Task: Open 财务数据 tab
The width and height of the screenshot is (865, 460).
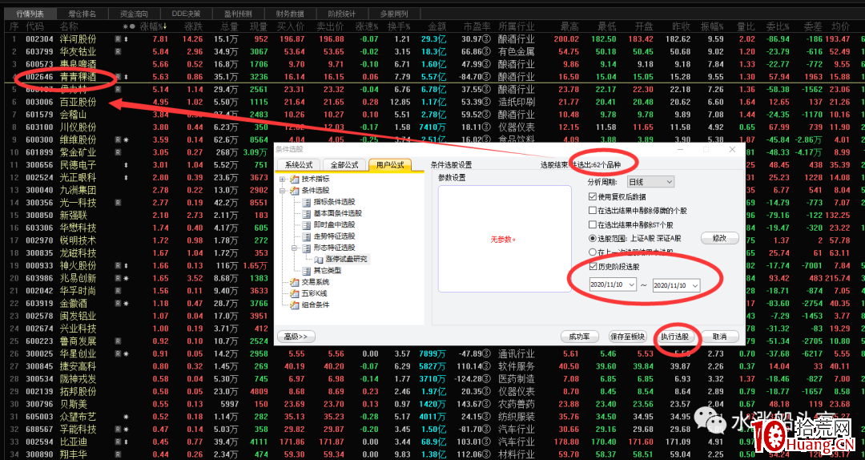Action: pos(288,14)
